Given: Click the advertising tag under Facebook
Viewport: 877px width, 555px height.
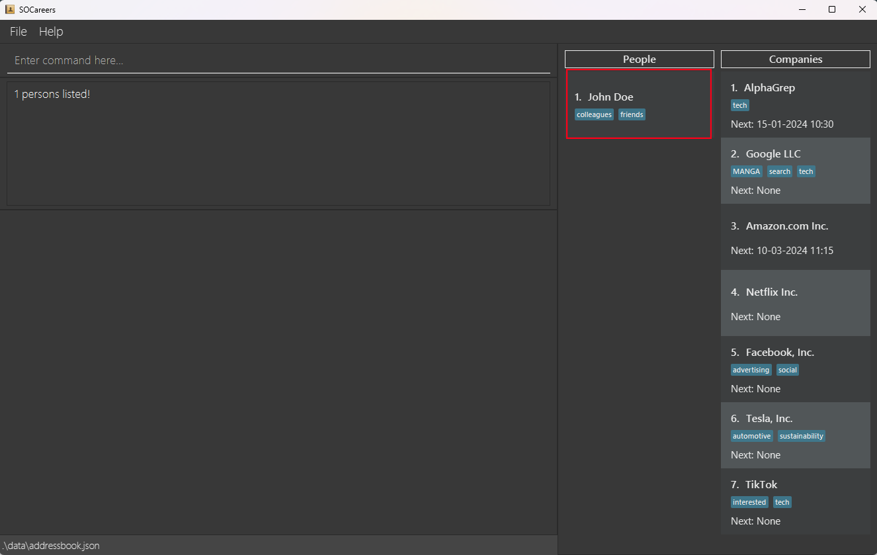Looking at the screenshot, I should (751, 370).
